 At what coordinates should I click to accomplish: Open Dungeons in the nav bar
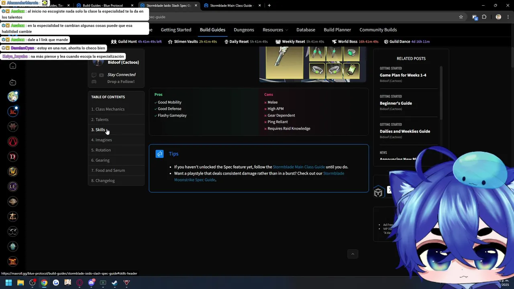244,30
